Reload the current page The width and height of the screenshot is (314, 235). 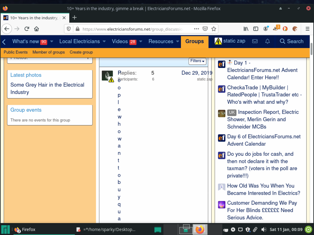click(27, 29)
